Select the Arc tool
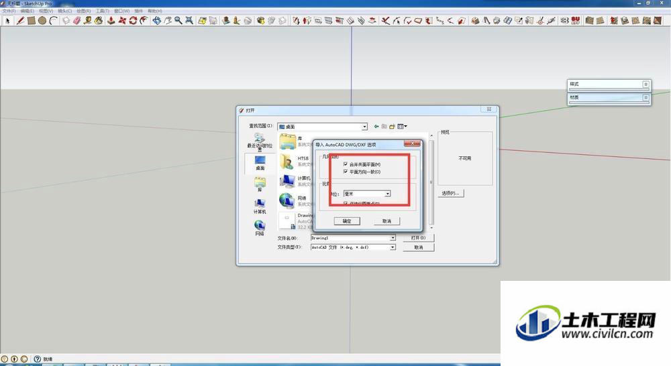 53,21
